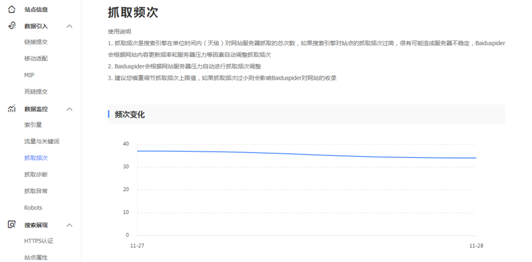Select the highlighted 抓取频次 item
532x262 pixels.
point(36,158)
